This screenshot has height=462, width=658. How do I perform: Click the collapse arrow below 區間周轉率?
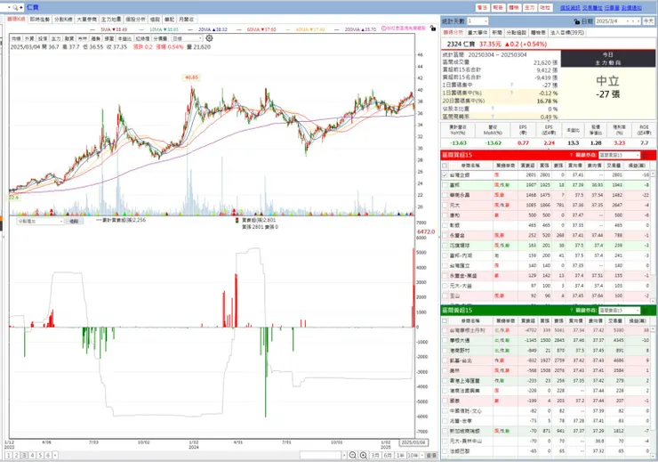point(549,119)
